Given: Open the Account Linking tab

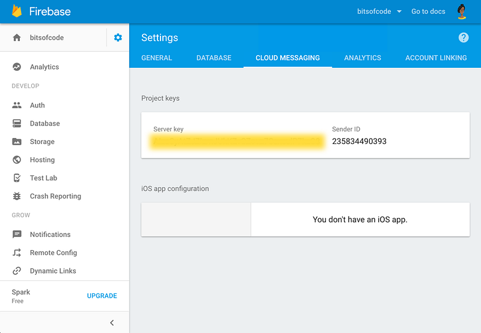Looking at the screenshot, I should (436, 58).
